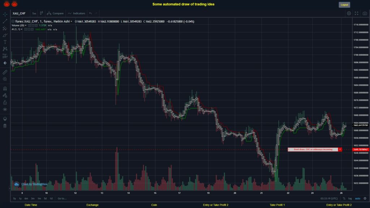Set date range to 6m
Screen dimensions: 370x208
[26, 199]
